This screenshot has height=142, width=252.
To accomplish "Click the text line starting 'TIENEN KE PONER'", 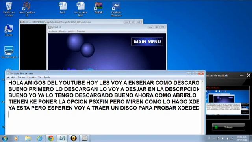I will click(x=104, y=102).
